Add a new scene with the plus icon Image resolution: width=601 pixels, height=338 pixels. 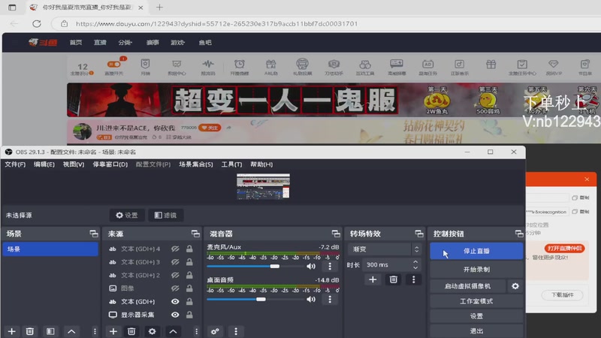[12, 331]
